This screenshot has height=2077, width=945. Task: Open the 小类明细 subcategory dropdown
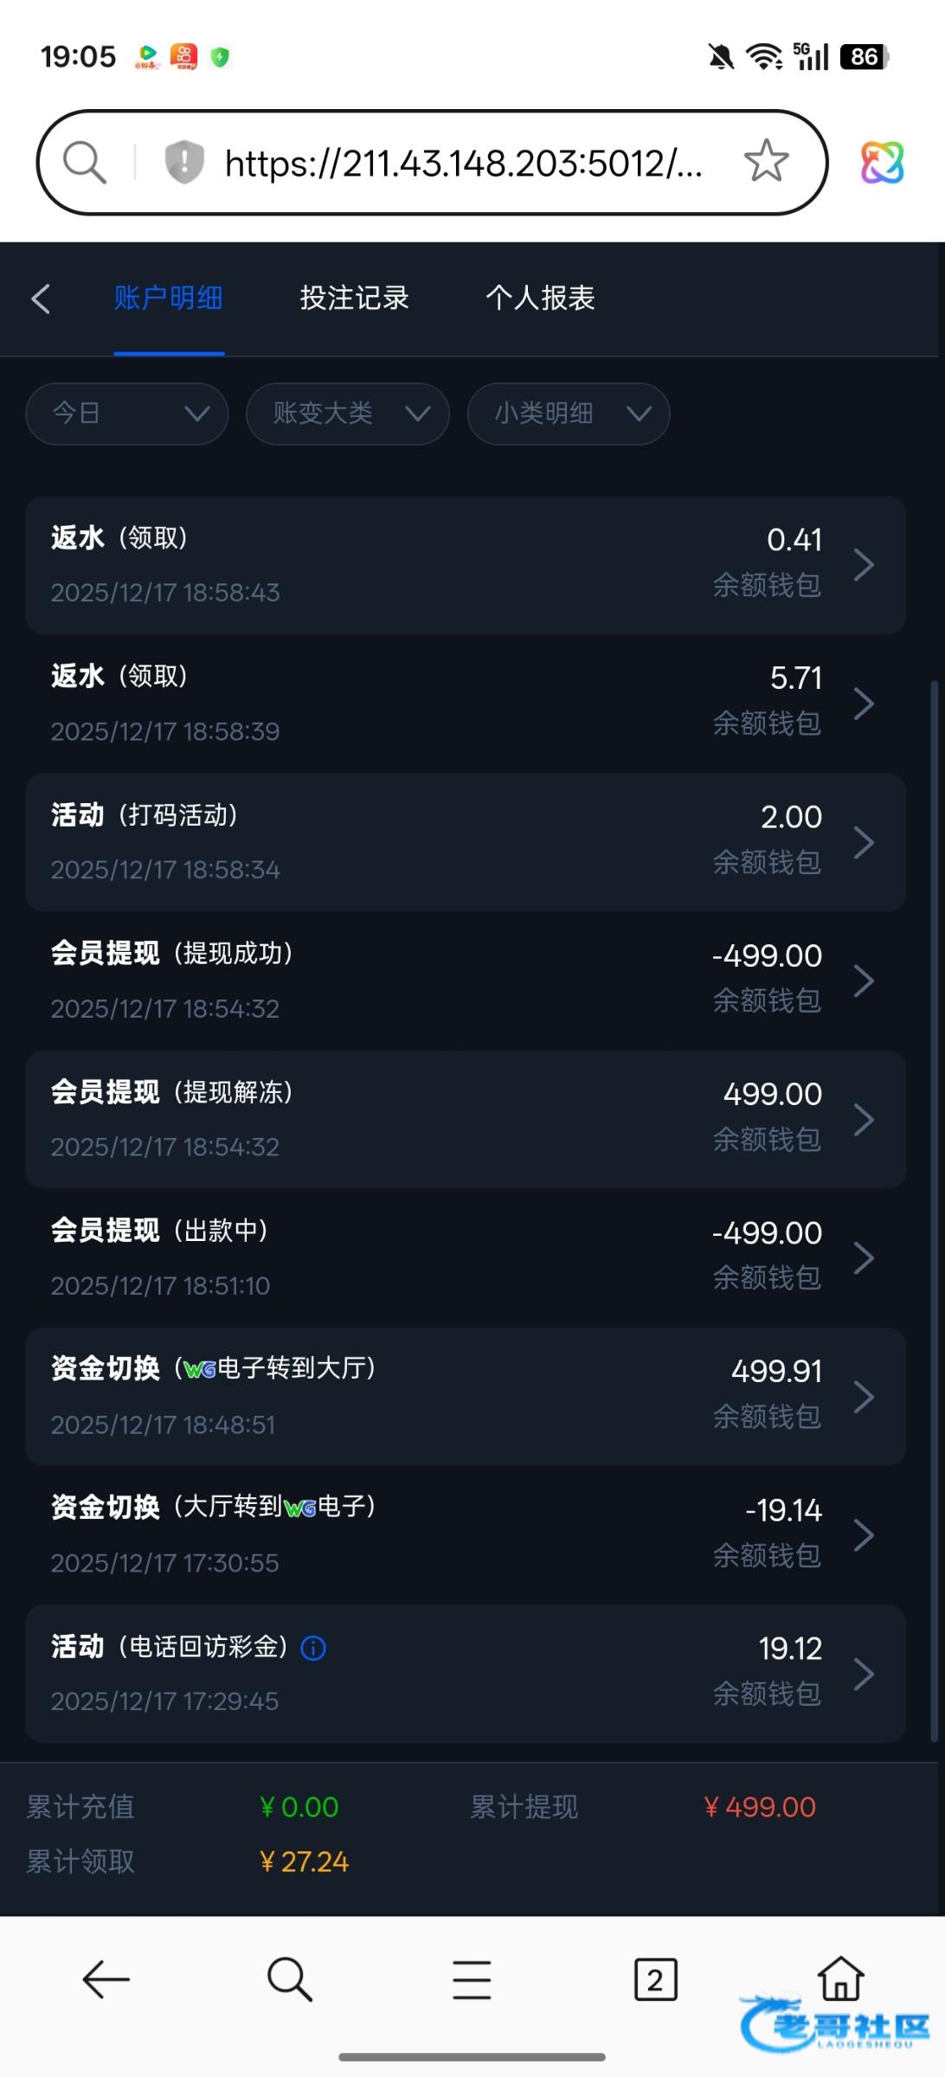pos(569,414)
